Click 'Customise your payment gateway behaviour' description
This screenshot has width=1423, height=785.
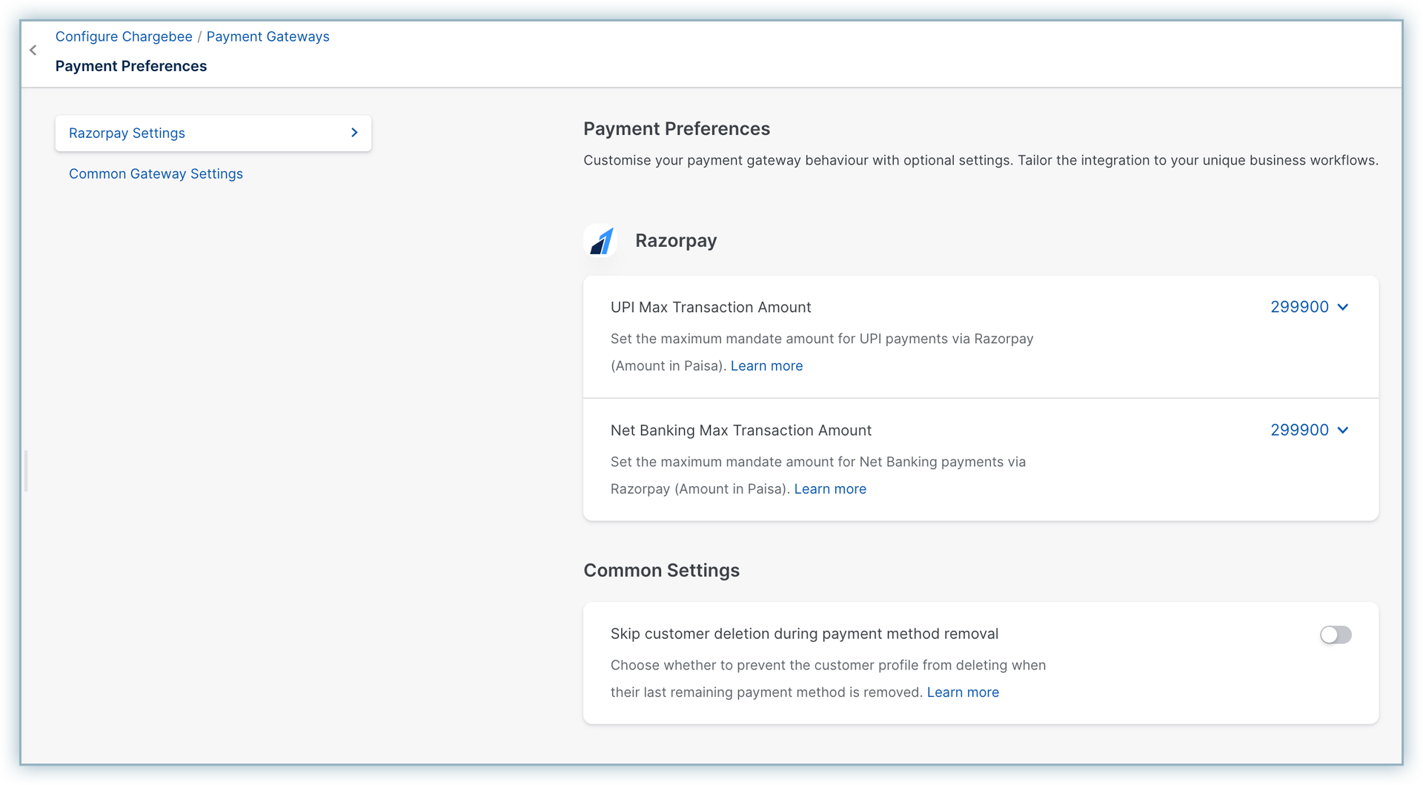[x=981, y=160]
